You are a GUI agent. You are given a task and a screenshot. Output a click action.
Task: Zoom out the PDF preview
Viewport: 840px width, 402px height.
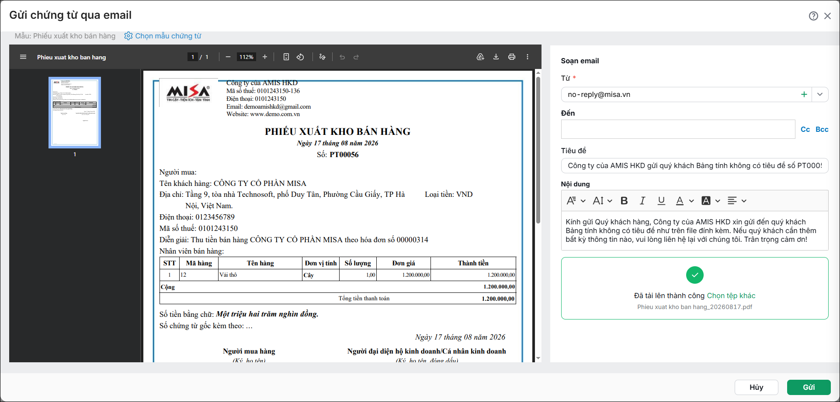[228, 57]
